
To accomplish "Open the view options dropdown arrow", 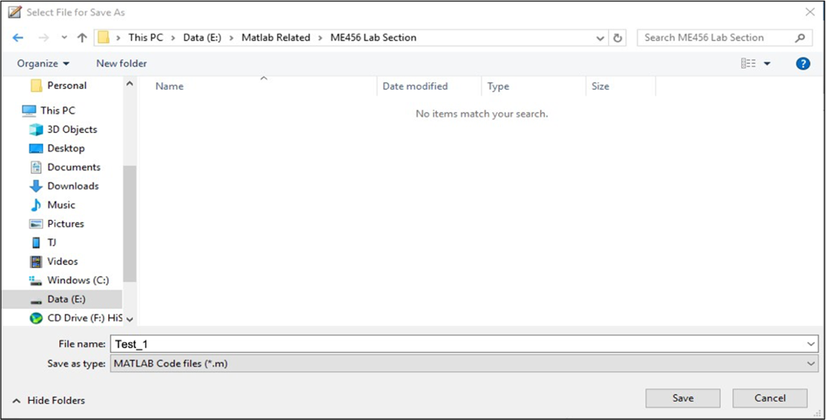I will click(767, 64).
